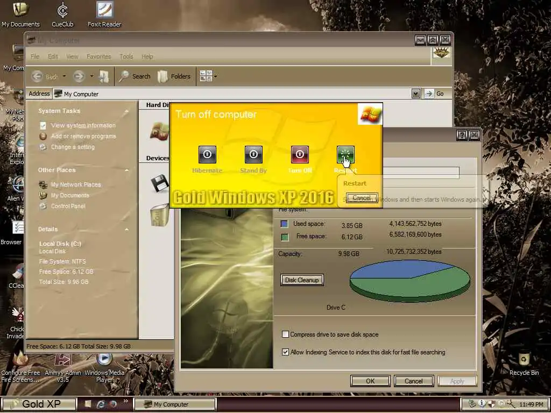The height and width of the screenshot is (413, 551).
Task: Launch Internet Explorer from quick launch
Action: click(x=101, y=404)
